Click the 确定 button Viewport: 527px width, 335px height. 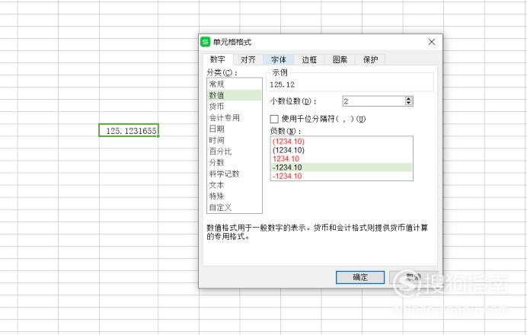(x=360, y=277)
